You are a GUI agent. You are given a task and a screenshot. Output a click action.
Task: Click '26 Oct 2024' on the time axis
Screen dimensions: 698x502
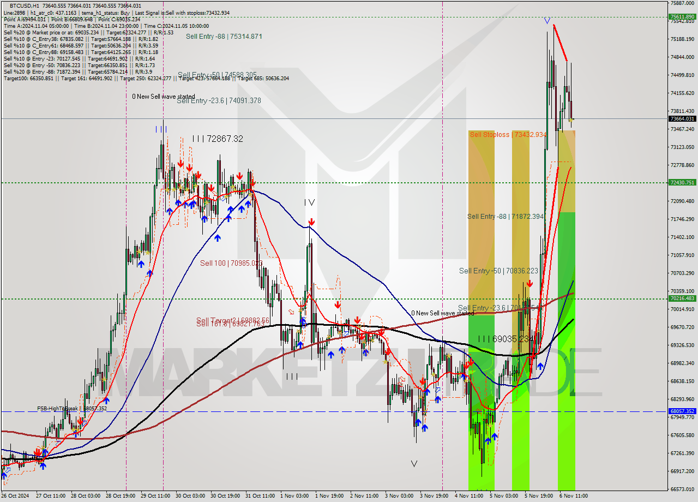click(x=14, y=496)
